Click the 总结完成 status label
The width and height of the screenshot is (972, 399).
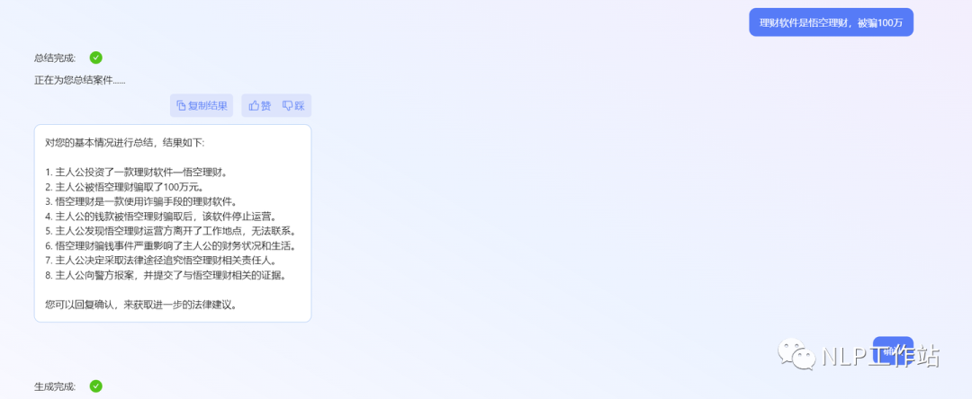click(x=55, y=58)
